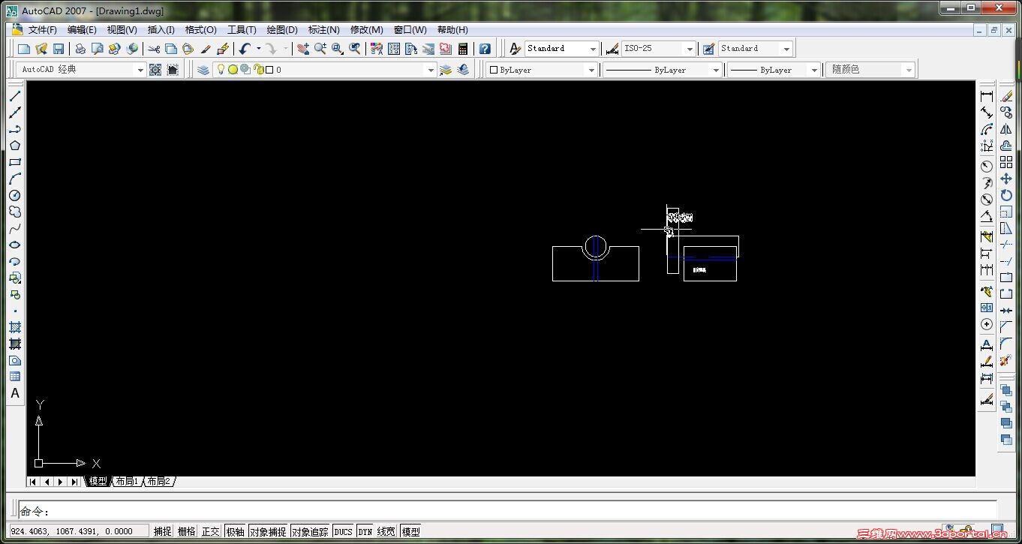Select the Explode tool
This screenshot has height=544, width=1022.
(x=1006, y=360)
